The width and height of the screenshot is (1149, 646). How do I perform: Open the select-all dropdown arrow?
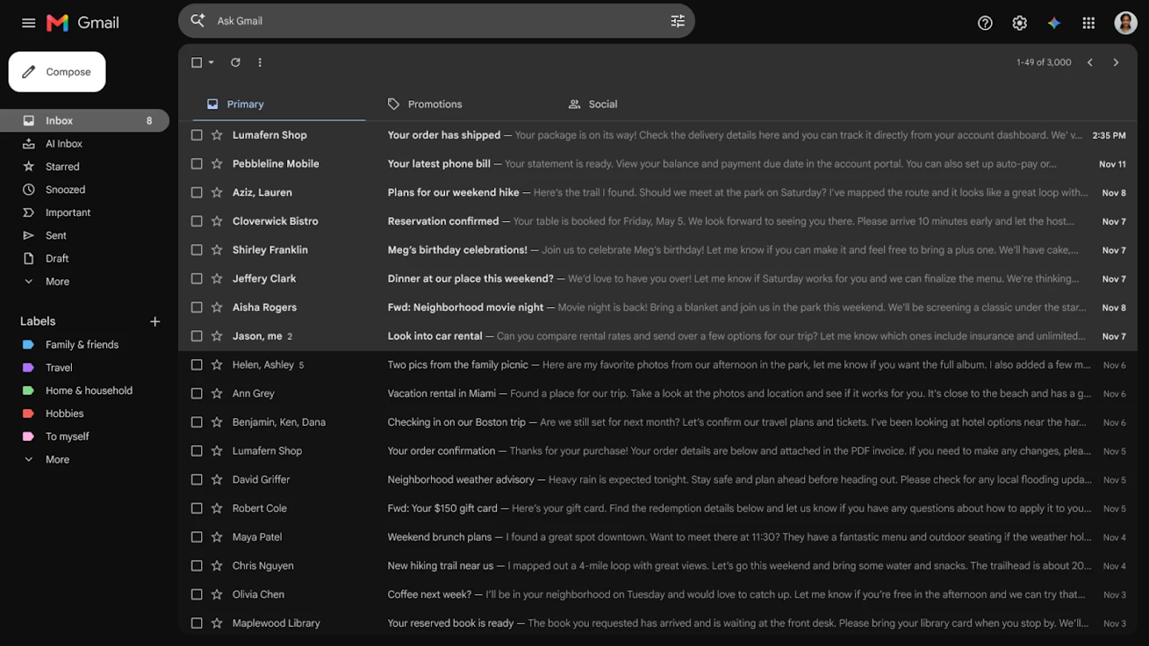pos(211,62)
